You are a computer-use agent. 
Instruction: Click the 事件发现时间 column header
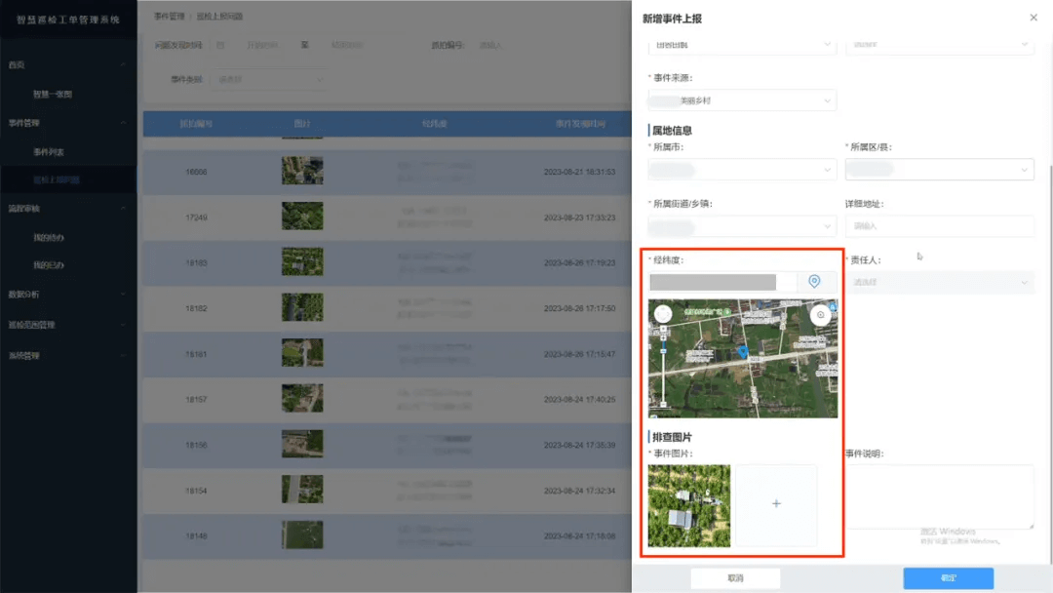(580, 124)
